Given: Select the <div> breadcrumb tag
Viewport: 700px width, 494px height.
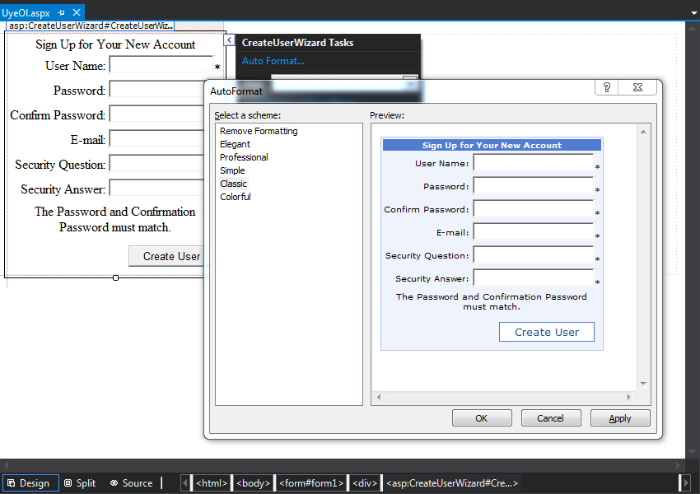Looking at the screenshot, I should coord(365,482).
